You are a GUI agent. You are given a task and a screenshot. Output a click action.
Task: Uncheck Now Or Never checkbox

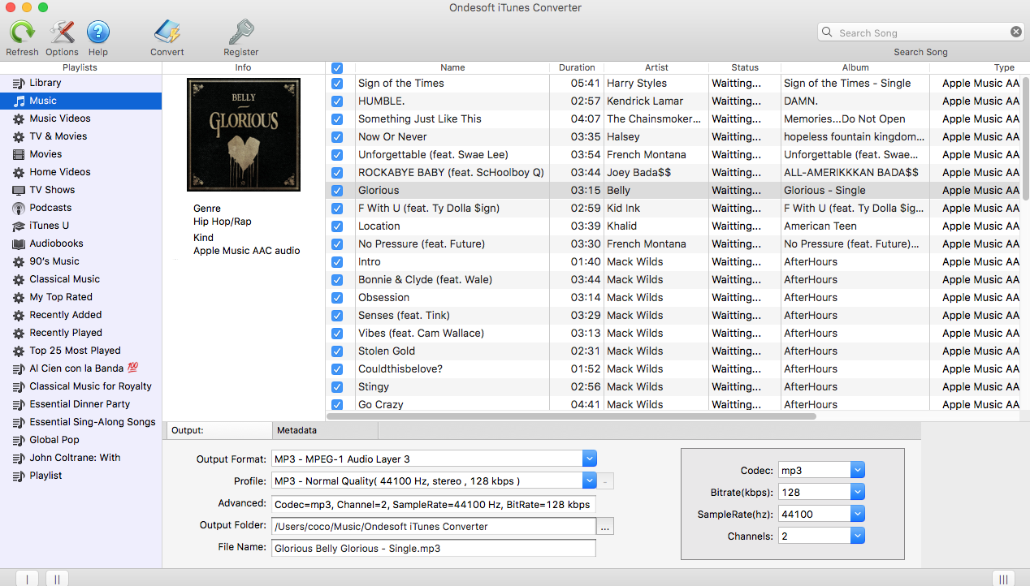pyautogui.click(x=337, y=136)
